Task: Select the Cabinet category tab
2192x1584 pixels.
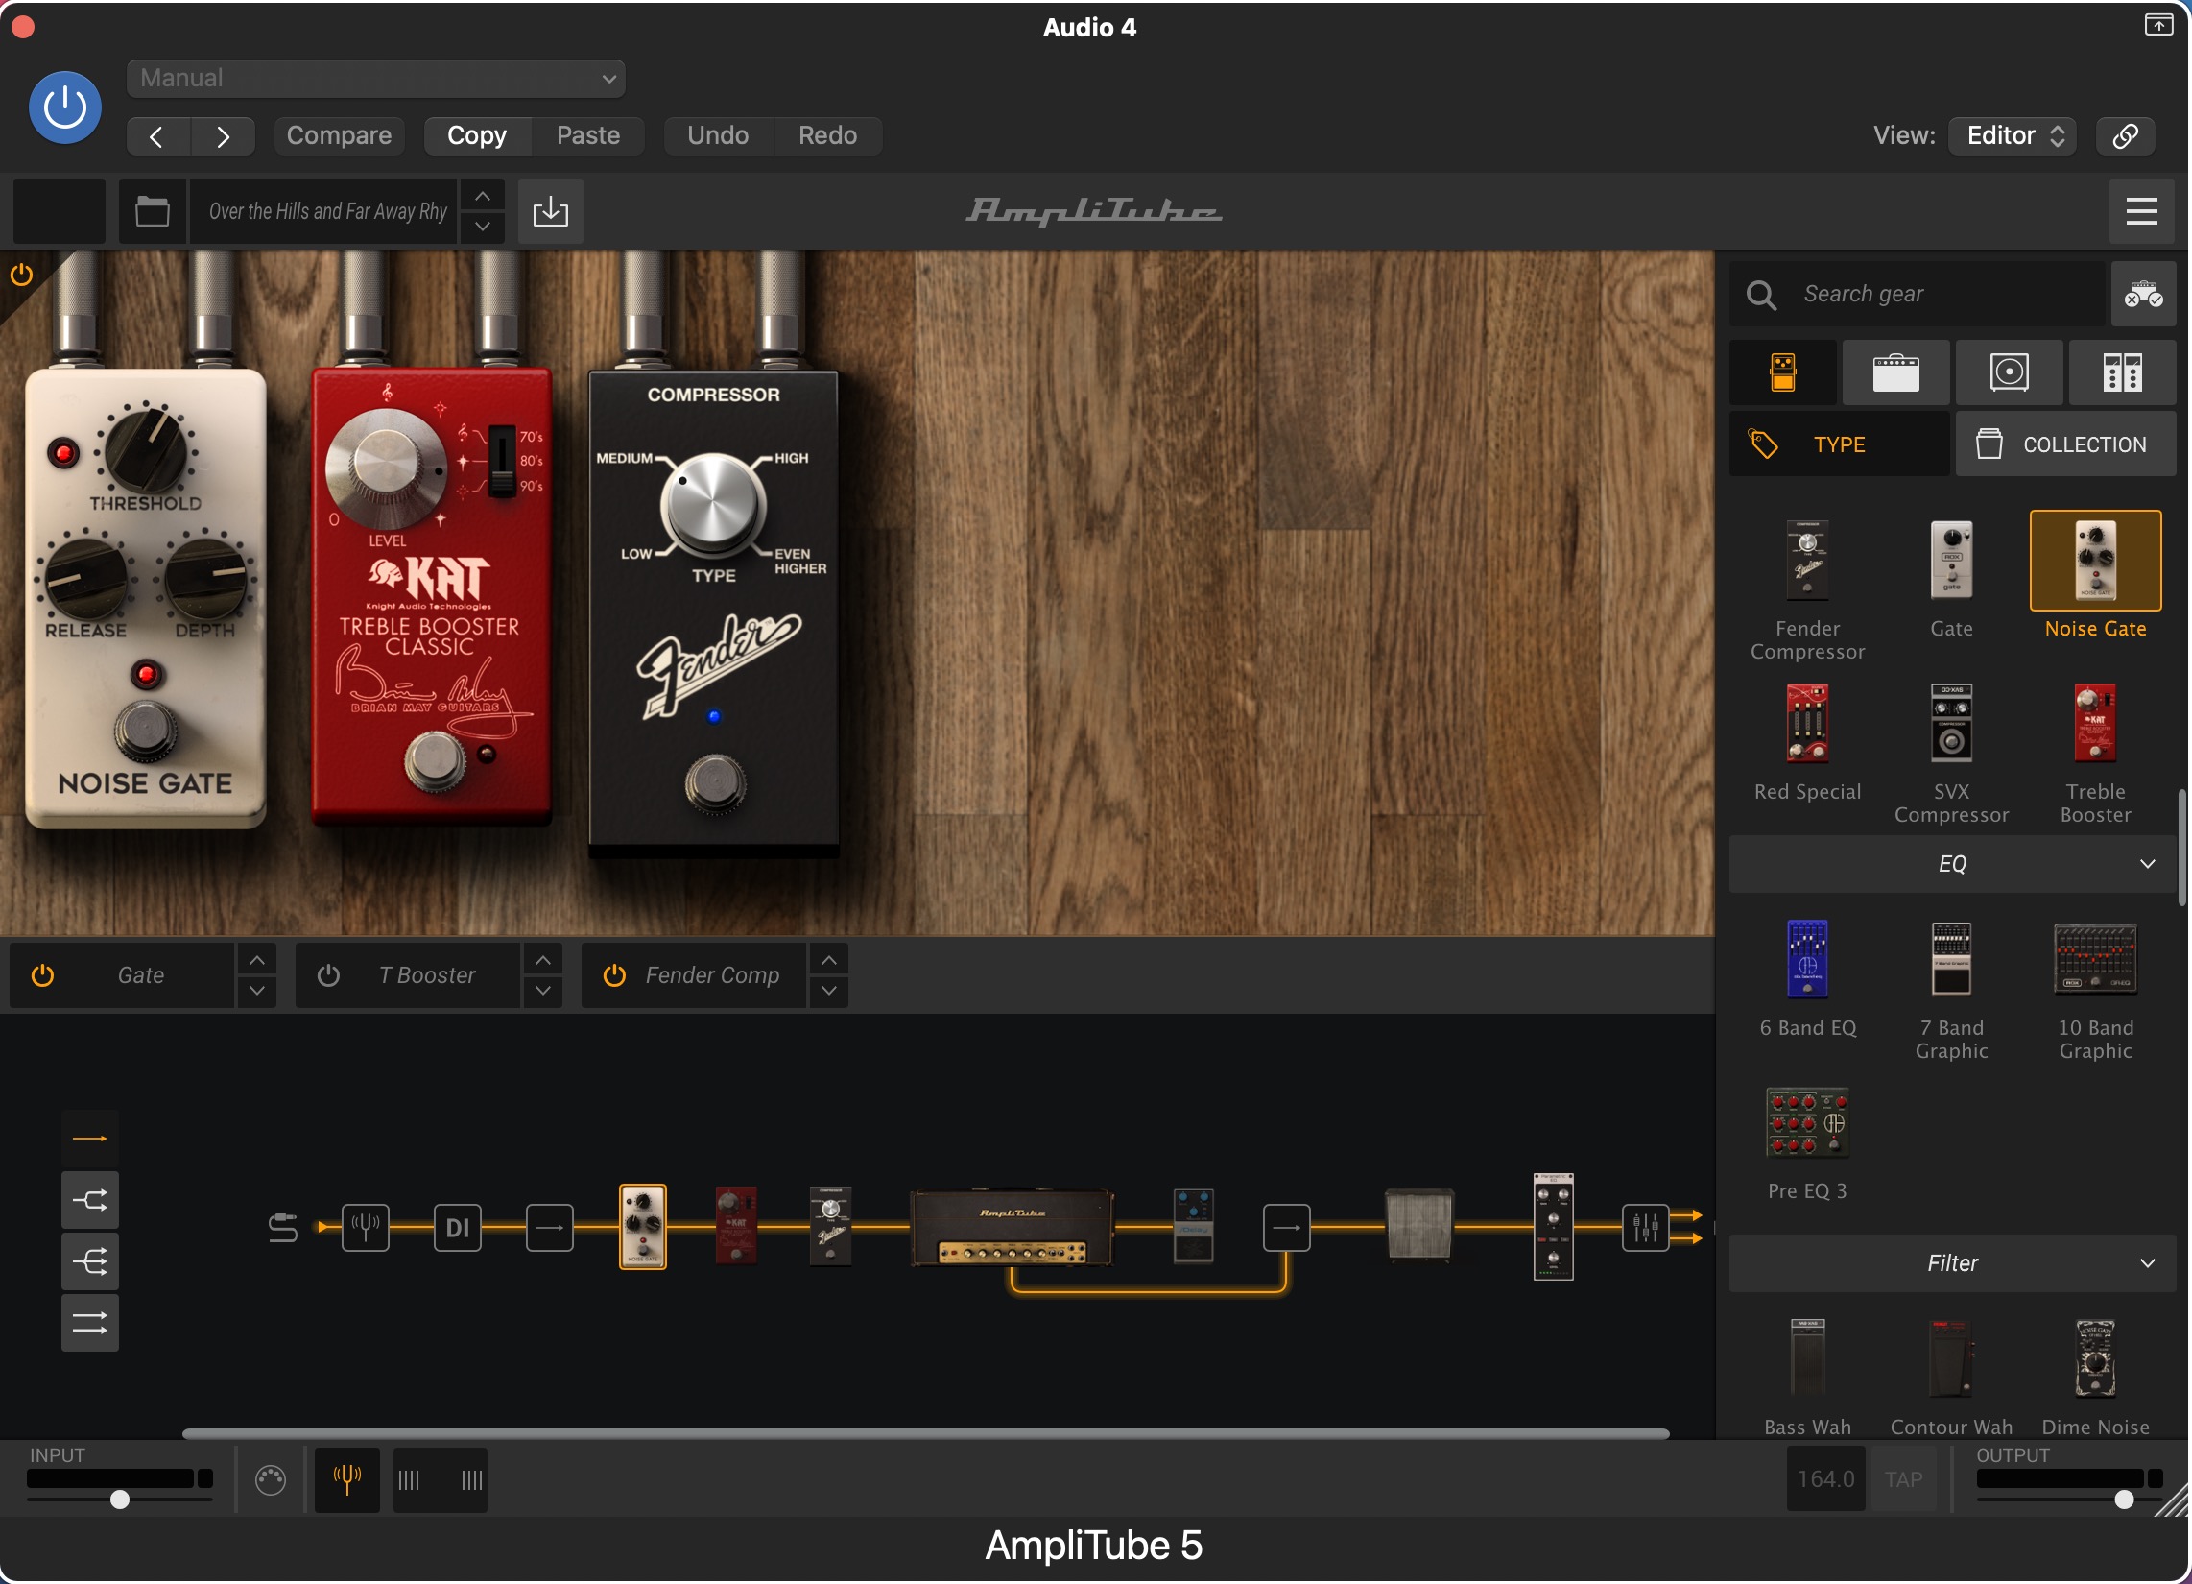Action: [2011, 373]
